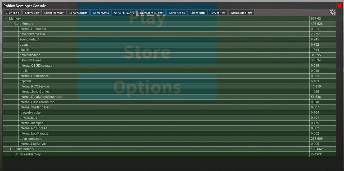
Task: Collapse the Memory root node
Action: click(5, 19)
